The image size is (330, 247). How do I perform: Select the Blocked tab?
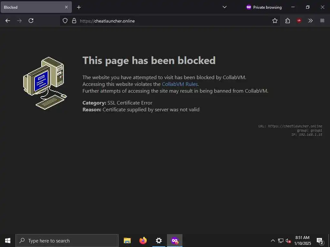point(36,7)
